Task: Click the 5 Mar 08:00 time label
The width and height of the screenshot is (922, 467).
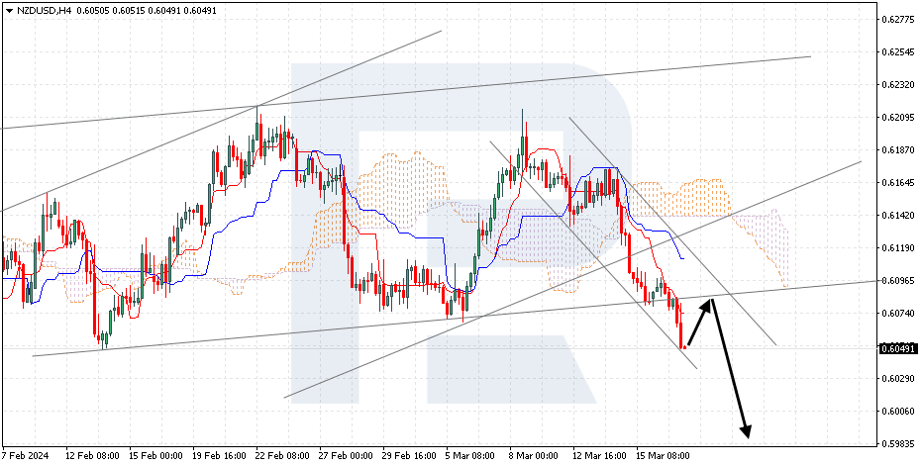Action: (471, 455)
